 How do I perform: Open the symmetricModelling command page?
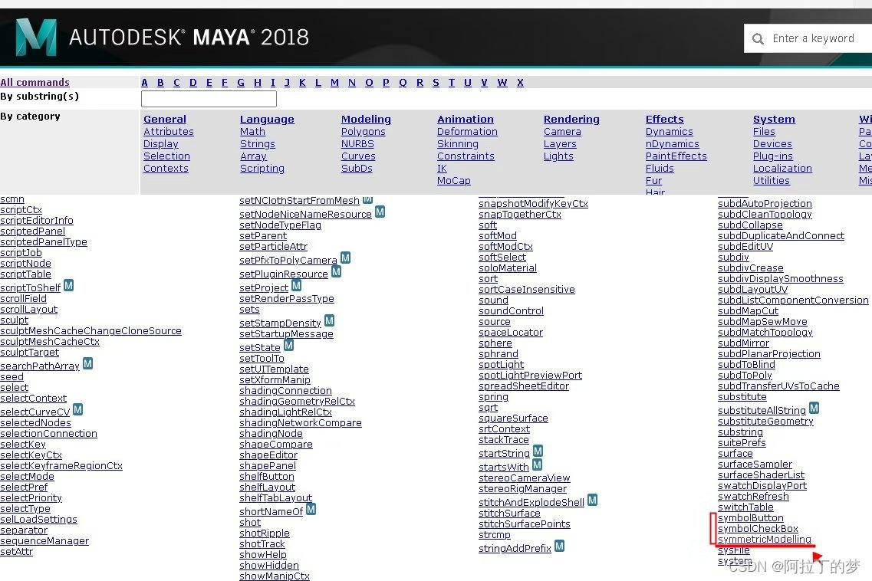tap(762, 539)
